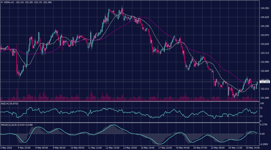Click the RSI 70 level label

261,108
